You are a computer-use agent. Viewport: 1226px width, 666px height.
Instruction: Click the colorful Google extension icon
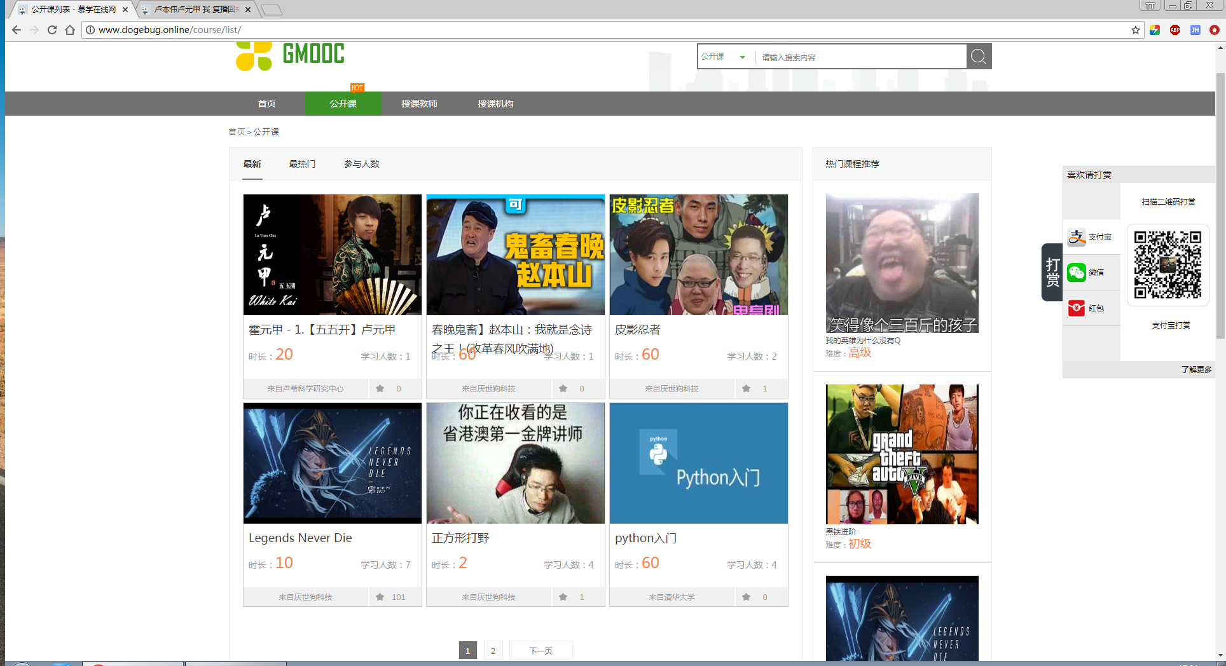[1155, 30]
